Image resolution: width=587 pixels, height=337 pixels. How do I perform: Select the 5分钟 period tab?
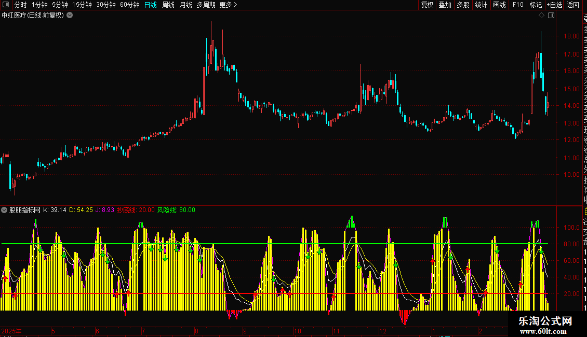tap(60, 5)
